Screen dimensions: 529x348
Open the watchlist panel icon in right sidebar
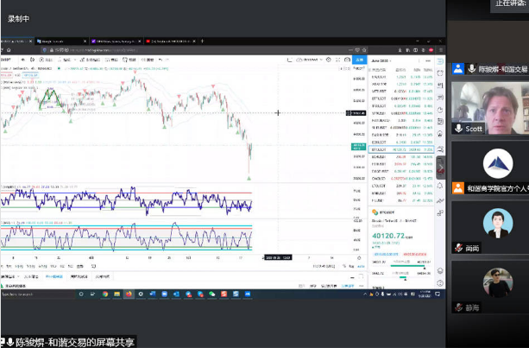tap(441, 60)
